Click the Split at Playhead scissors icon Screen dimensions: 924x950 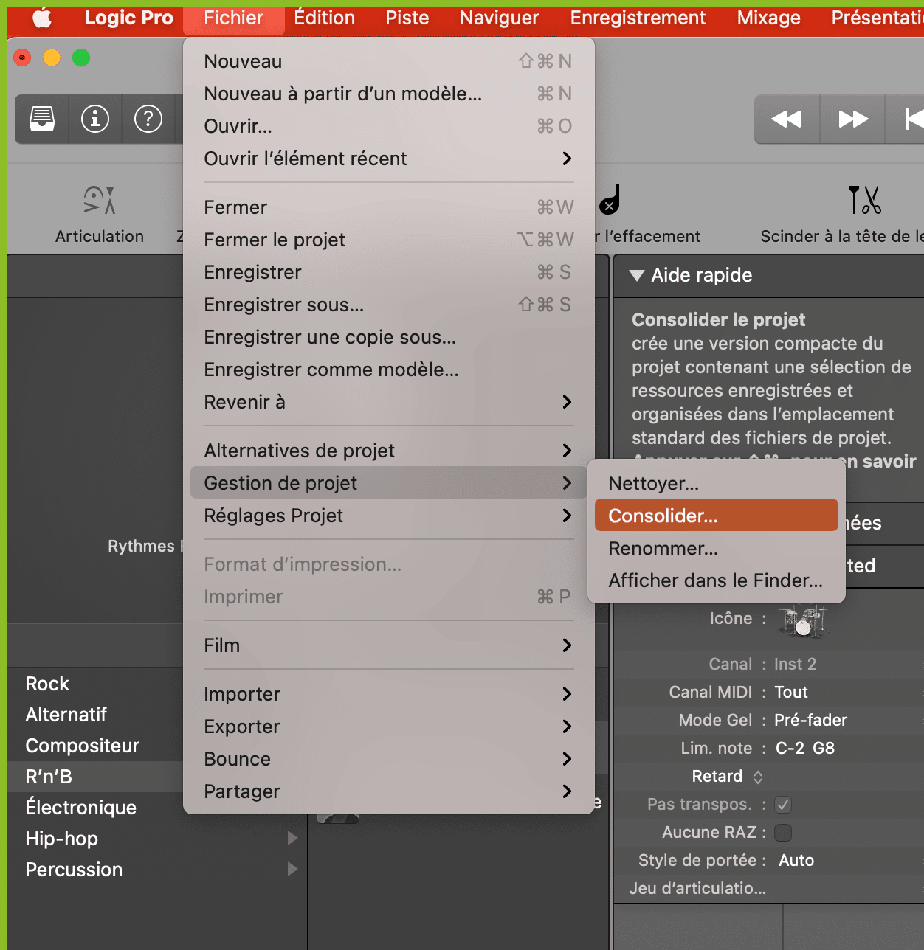pos(864,200)
